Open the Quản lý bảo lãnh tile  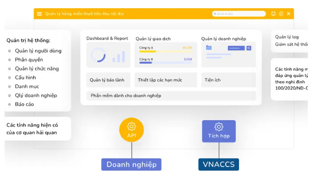[108, 80]
